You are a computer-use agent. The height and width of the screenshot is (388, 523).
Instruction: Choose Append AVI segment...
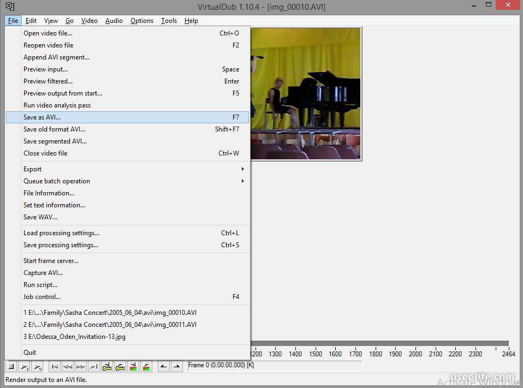(x=127, y=57)
